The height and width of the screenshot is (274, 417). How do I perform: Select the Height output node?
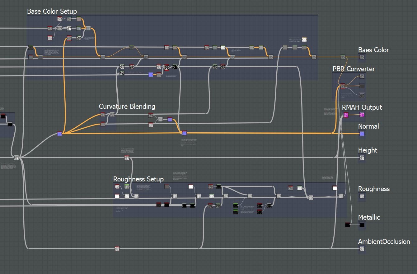362,158
